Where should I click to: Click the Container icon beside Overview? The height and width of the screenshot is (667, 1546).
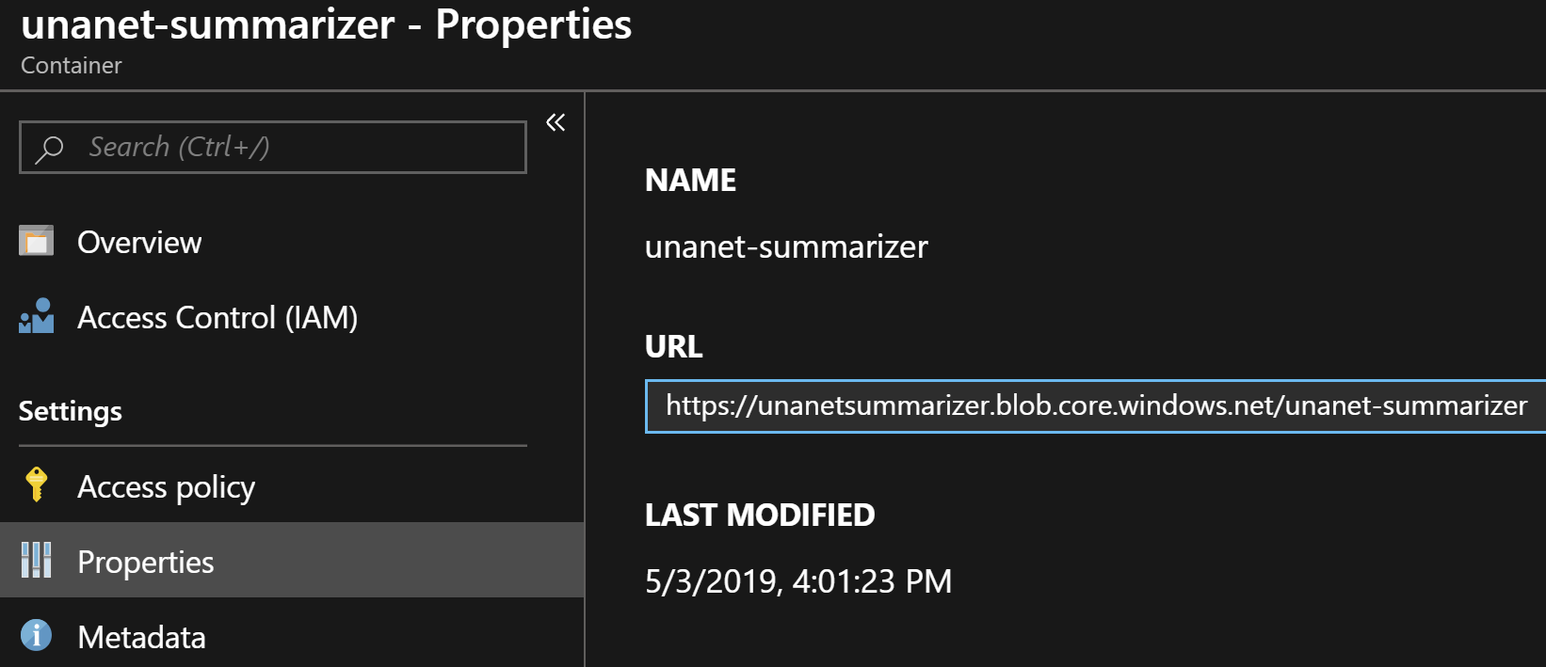[35, 241]
